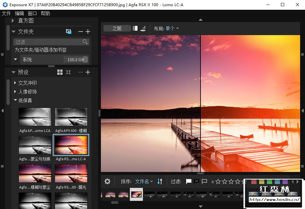This screenshot has height=209, width=305.
Task: Click the magnifier icon in the 过滤 field
Action: point(85,42)
